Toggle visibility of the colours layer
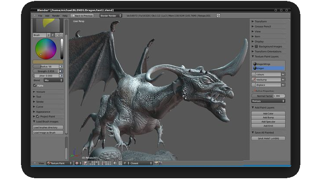This screenshot has height=183, width=317. pyautogui.click(x=283, y=74)
